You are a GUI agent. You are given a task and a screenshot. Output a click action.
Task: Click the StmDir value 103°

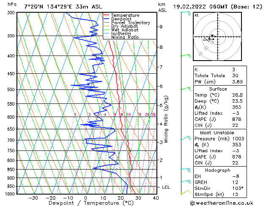[238, 188]
